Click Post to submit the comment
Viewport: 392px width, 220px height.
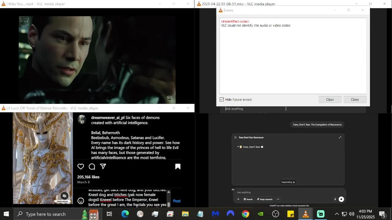[x=177, y=201]
